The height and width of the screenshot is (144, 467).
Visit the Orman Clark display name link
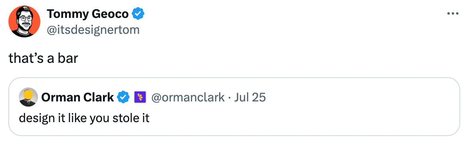pos(78,97)
